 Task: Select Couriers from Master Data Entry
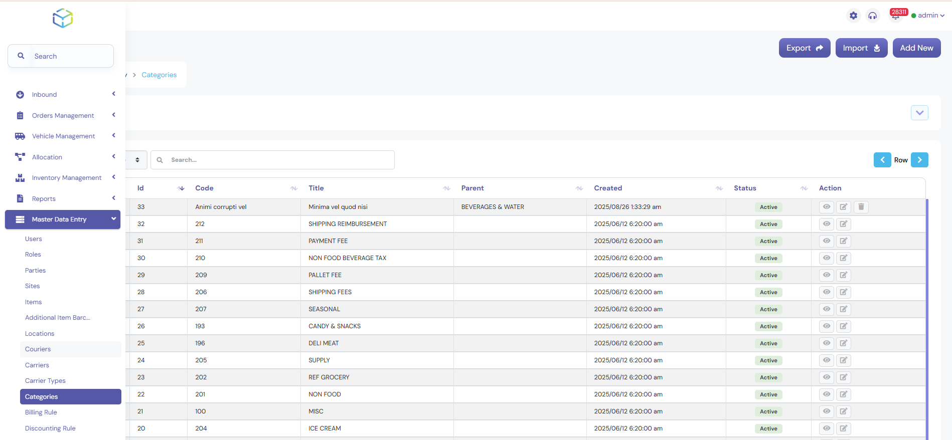38,349
